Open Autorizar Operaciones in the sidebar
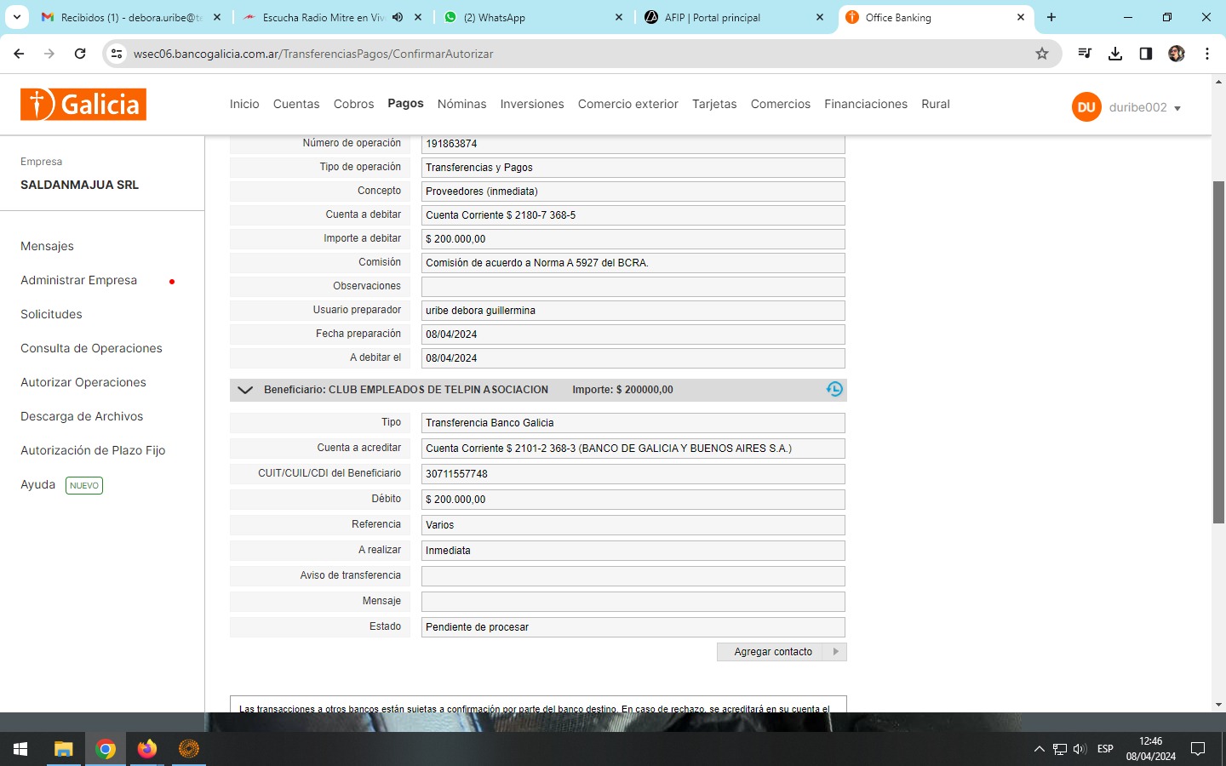The width and height of the screenshot is (1226, 766). tap(83, 382)
